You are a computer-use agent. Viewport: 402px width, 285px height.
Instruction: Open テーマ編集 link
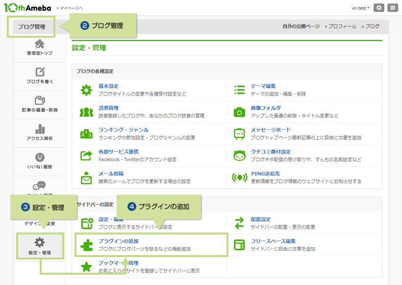point(263,86)
